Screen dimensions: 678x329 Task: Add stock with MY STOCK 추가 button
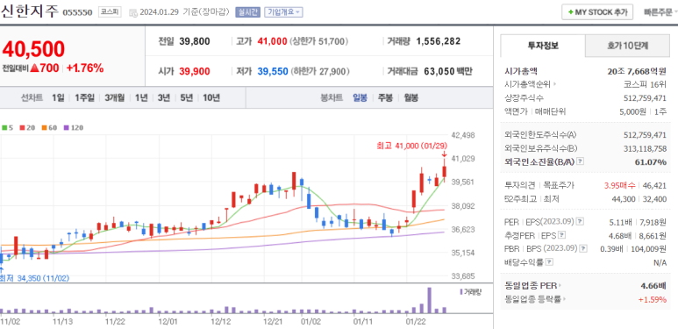click(597, 12)
